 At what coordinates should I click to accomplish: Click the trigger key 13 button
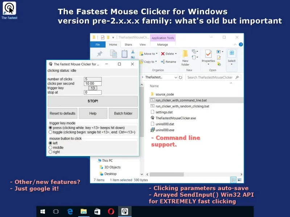93,88
